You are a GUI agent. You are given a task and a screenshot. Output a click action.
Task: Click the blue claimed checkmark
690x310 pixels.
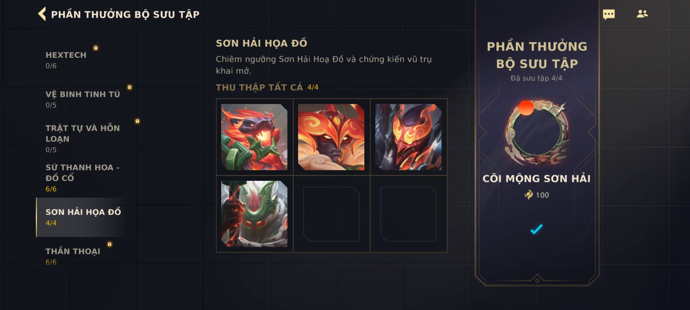536,229
